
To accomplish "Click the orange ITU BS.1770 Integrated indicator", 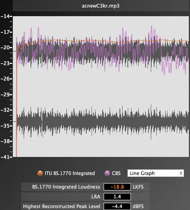I will click(40, 173).
